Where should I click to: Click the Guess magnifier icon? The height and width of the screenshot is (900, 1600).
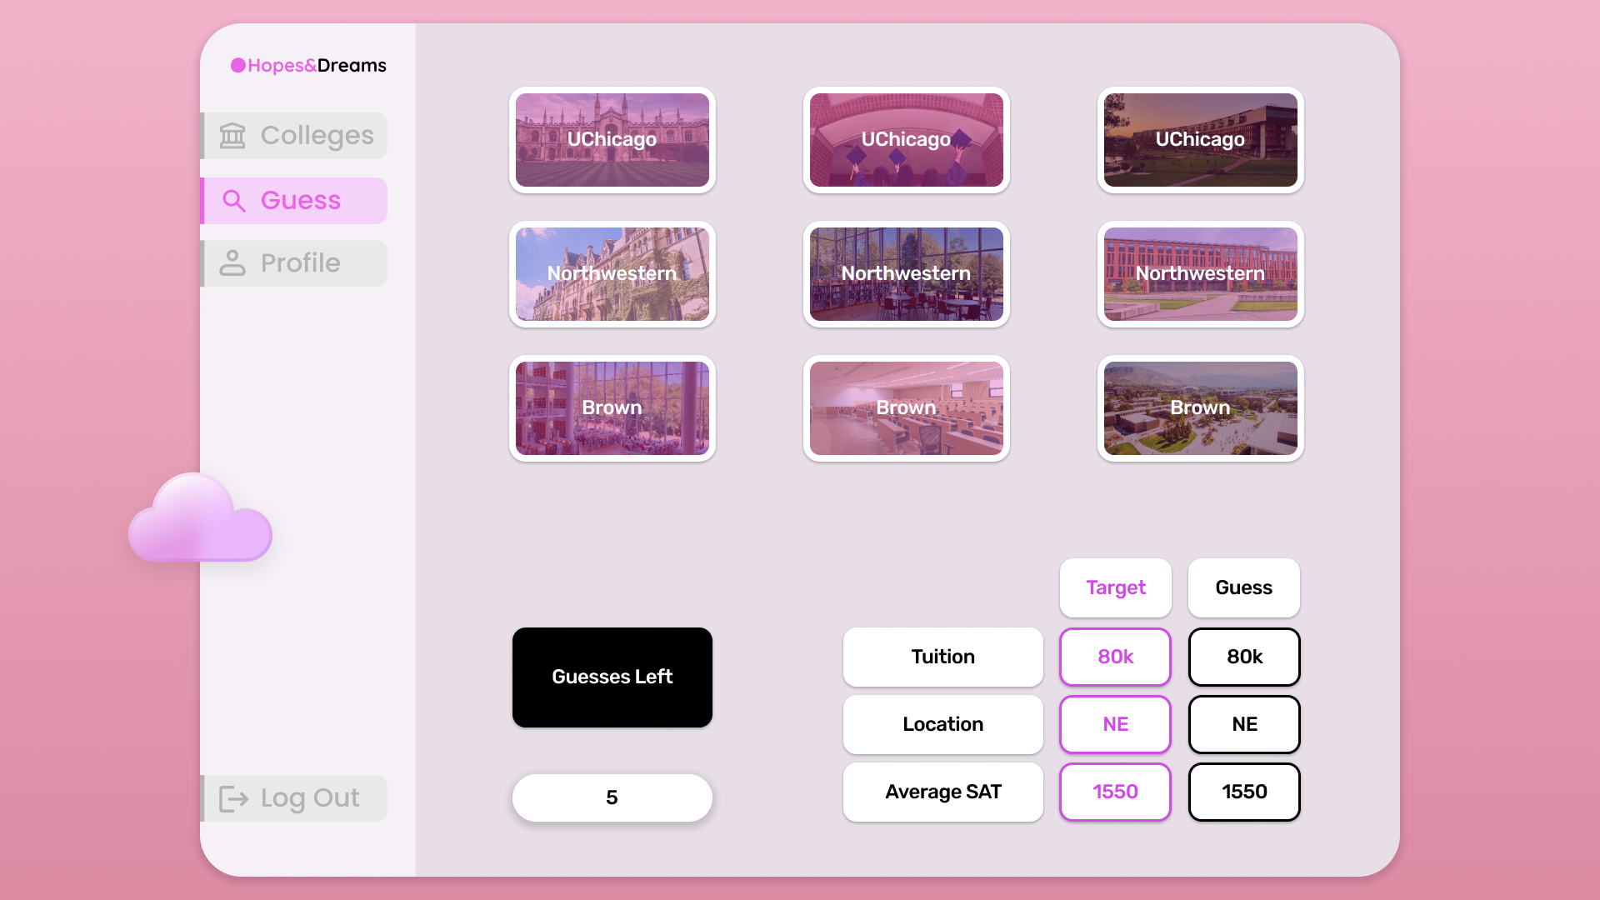(234, 201)
